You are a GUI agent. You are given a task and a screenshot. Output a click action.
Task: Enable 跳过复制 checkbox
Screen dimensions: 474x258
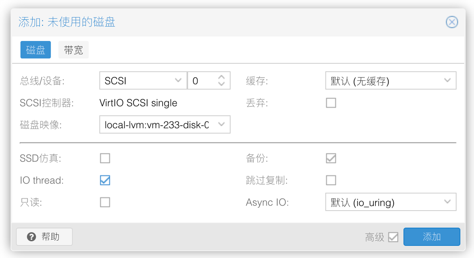coord(331,180)
